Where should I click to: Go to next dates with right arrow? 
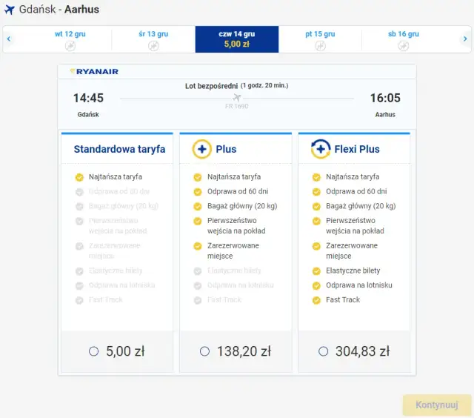click(465, 39)
